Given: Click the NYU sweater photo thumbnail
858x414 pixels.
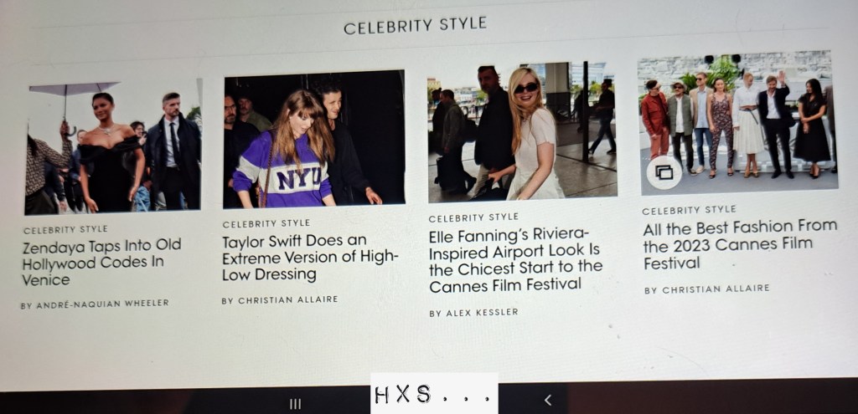Looking at the screenshot, I should pos(314,139).
